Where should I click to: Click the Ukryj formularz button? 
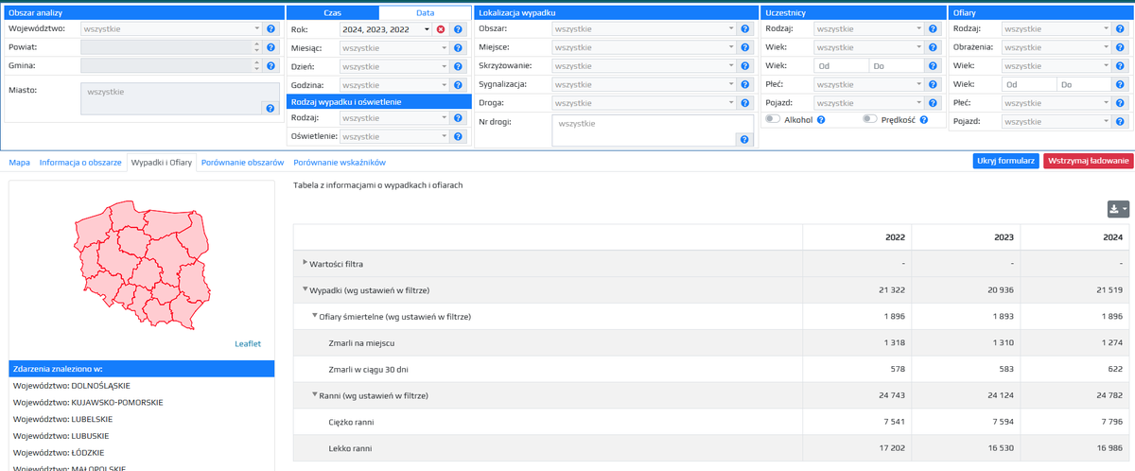1006,161
